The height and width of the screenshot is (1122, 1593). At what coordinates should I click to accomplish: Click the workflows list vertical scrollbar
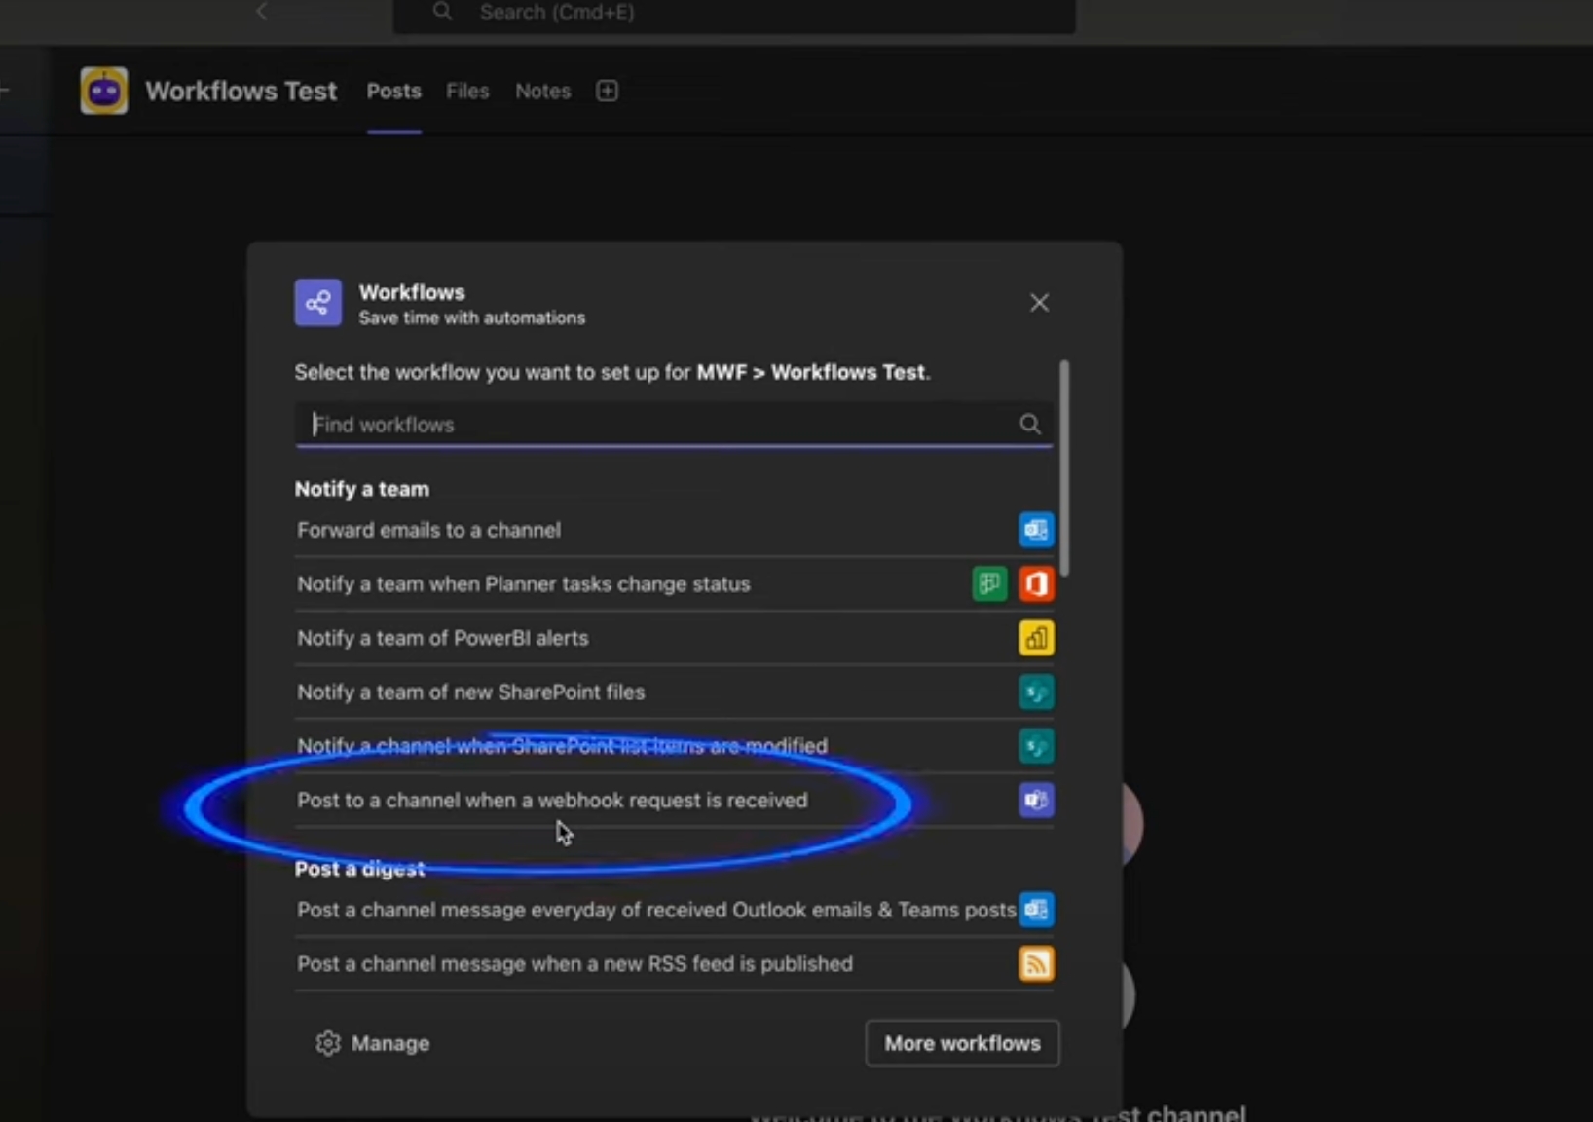click(1064, 467)
